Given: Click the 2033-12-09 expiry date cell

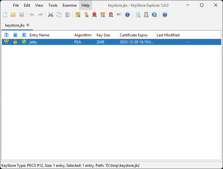Looking at the screenshot, I should click(137, 42).
